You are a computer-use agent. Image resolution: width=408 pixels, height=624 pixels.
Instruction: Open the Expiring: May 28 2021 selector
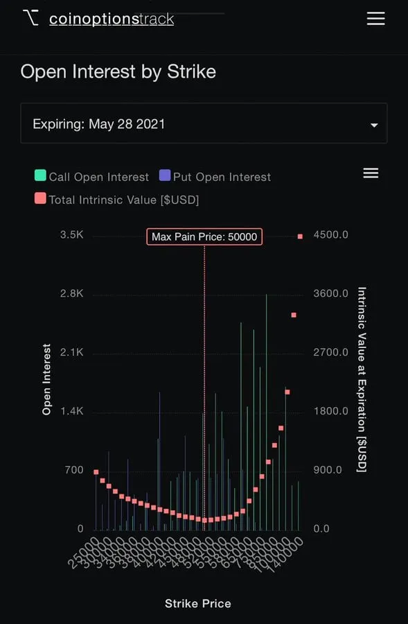pyautogui.click(x=204, y=123)
